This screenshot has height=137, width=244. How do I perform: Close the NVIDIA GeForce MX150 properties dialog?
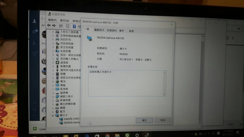click(172, 24)
